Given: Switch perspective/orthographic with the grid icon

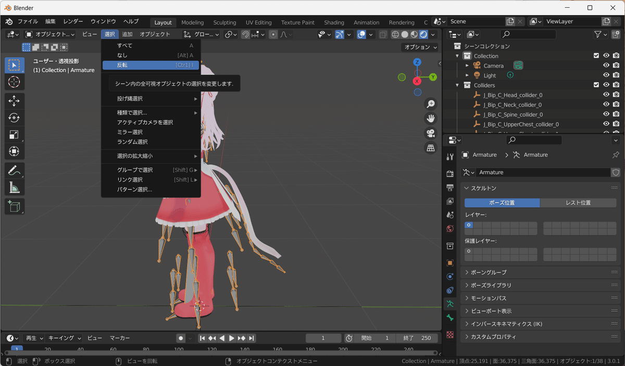Looking at the screenshot, I should coord(431,148).
